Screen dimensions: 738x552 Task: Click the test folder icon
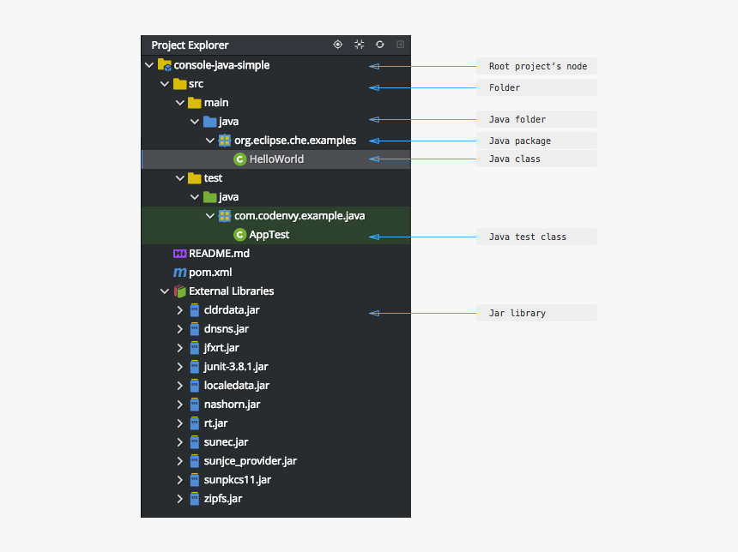[x=195, y=178]
